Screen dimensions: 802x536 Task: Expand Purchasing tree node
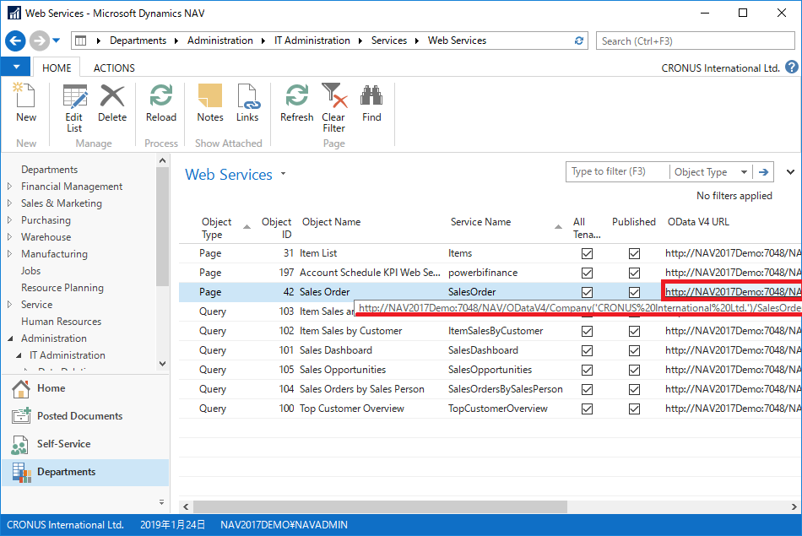[9, 220]
